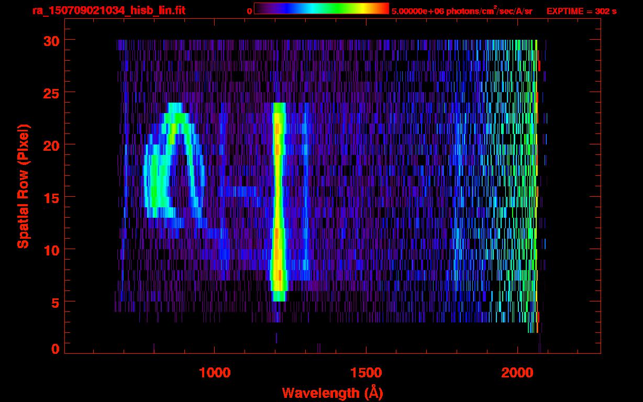Click the bright green edge near 2060 Å
The image size is (643, 402).
tap(536, 186)
